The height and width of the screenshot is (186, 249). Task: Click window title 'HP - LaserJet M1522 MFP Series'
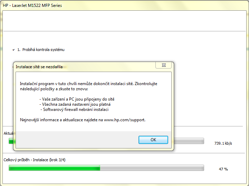click(x=32, y=6)
